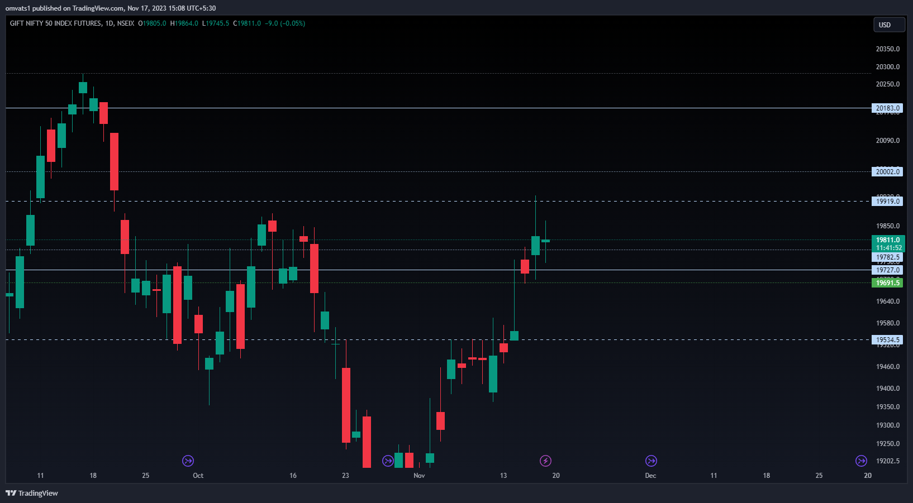
Task: Click the Nov label on the time axis
Action: pyautogui.click(x=419, y=476)
